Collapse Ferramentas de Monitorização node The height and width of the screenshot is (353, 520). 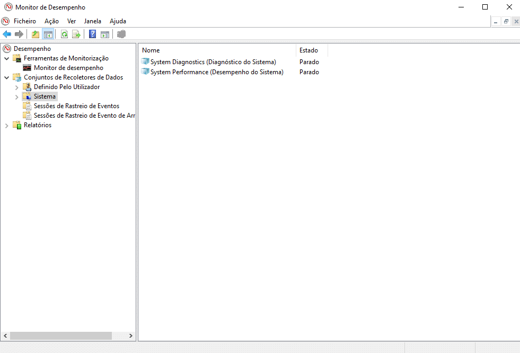coord(7,58)
